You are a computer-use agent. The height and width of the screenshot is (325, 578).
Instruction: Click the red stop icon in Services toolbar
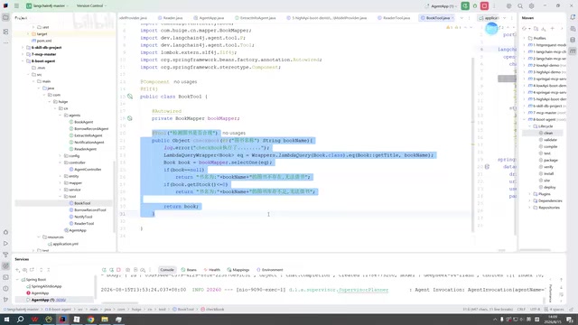(118, 270)
